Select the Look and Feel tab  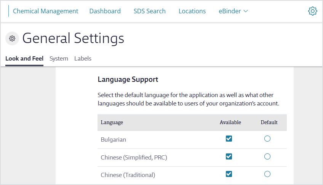(24, 59)
